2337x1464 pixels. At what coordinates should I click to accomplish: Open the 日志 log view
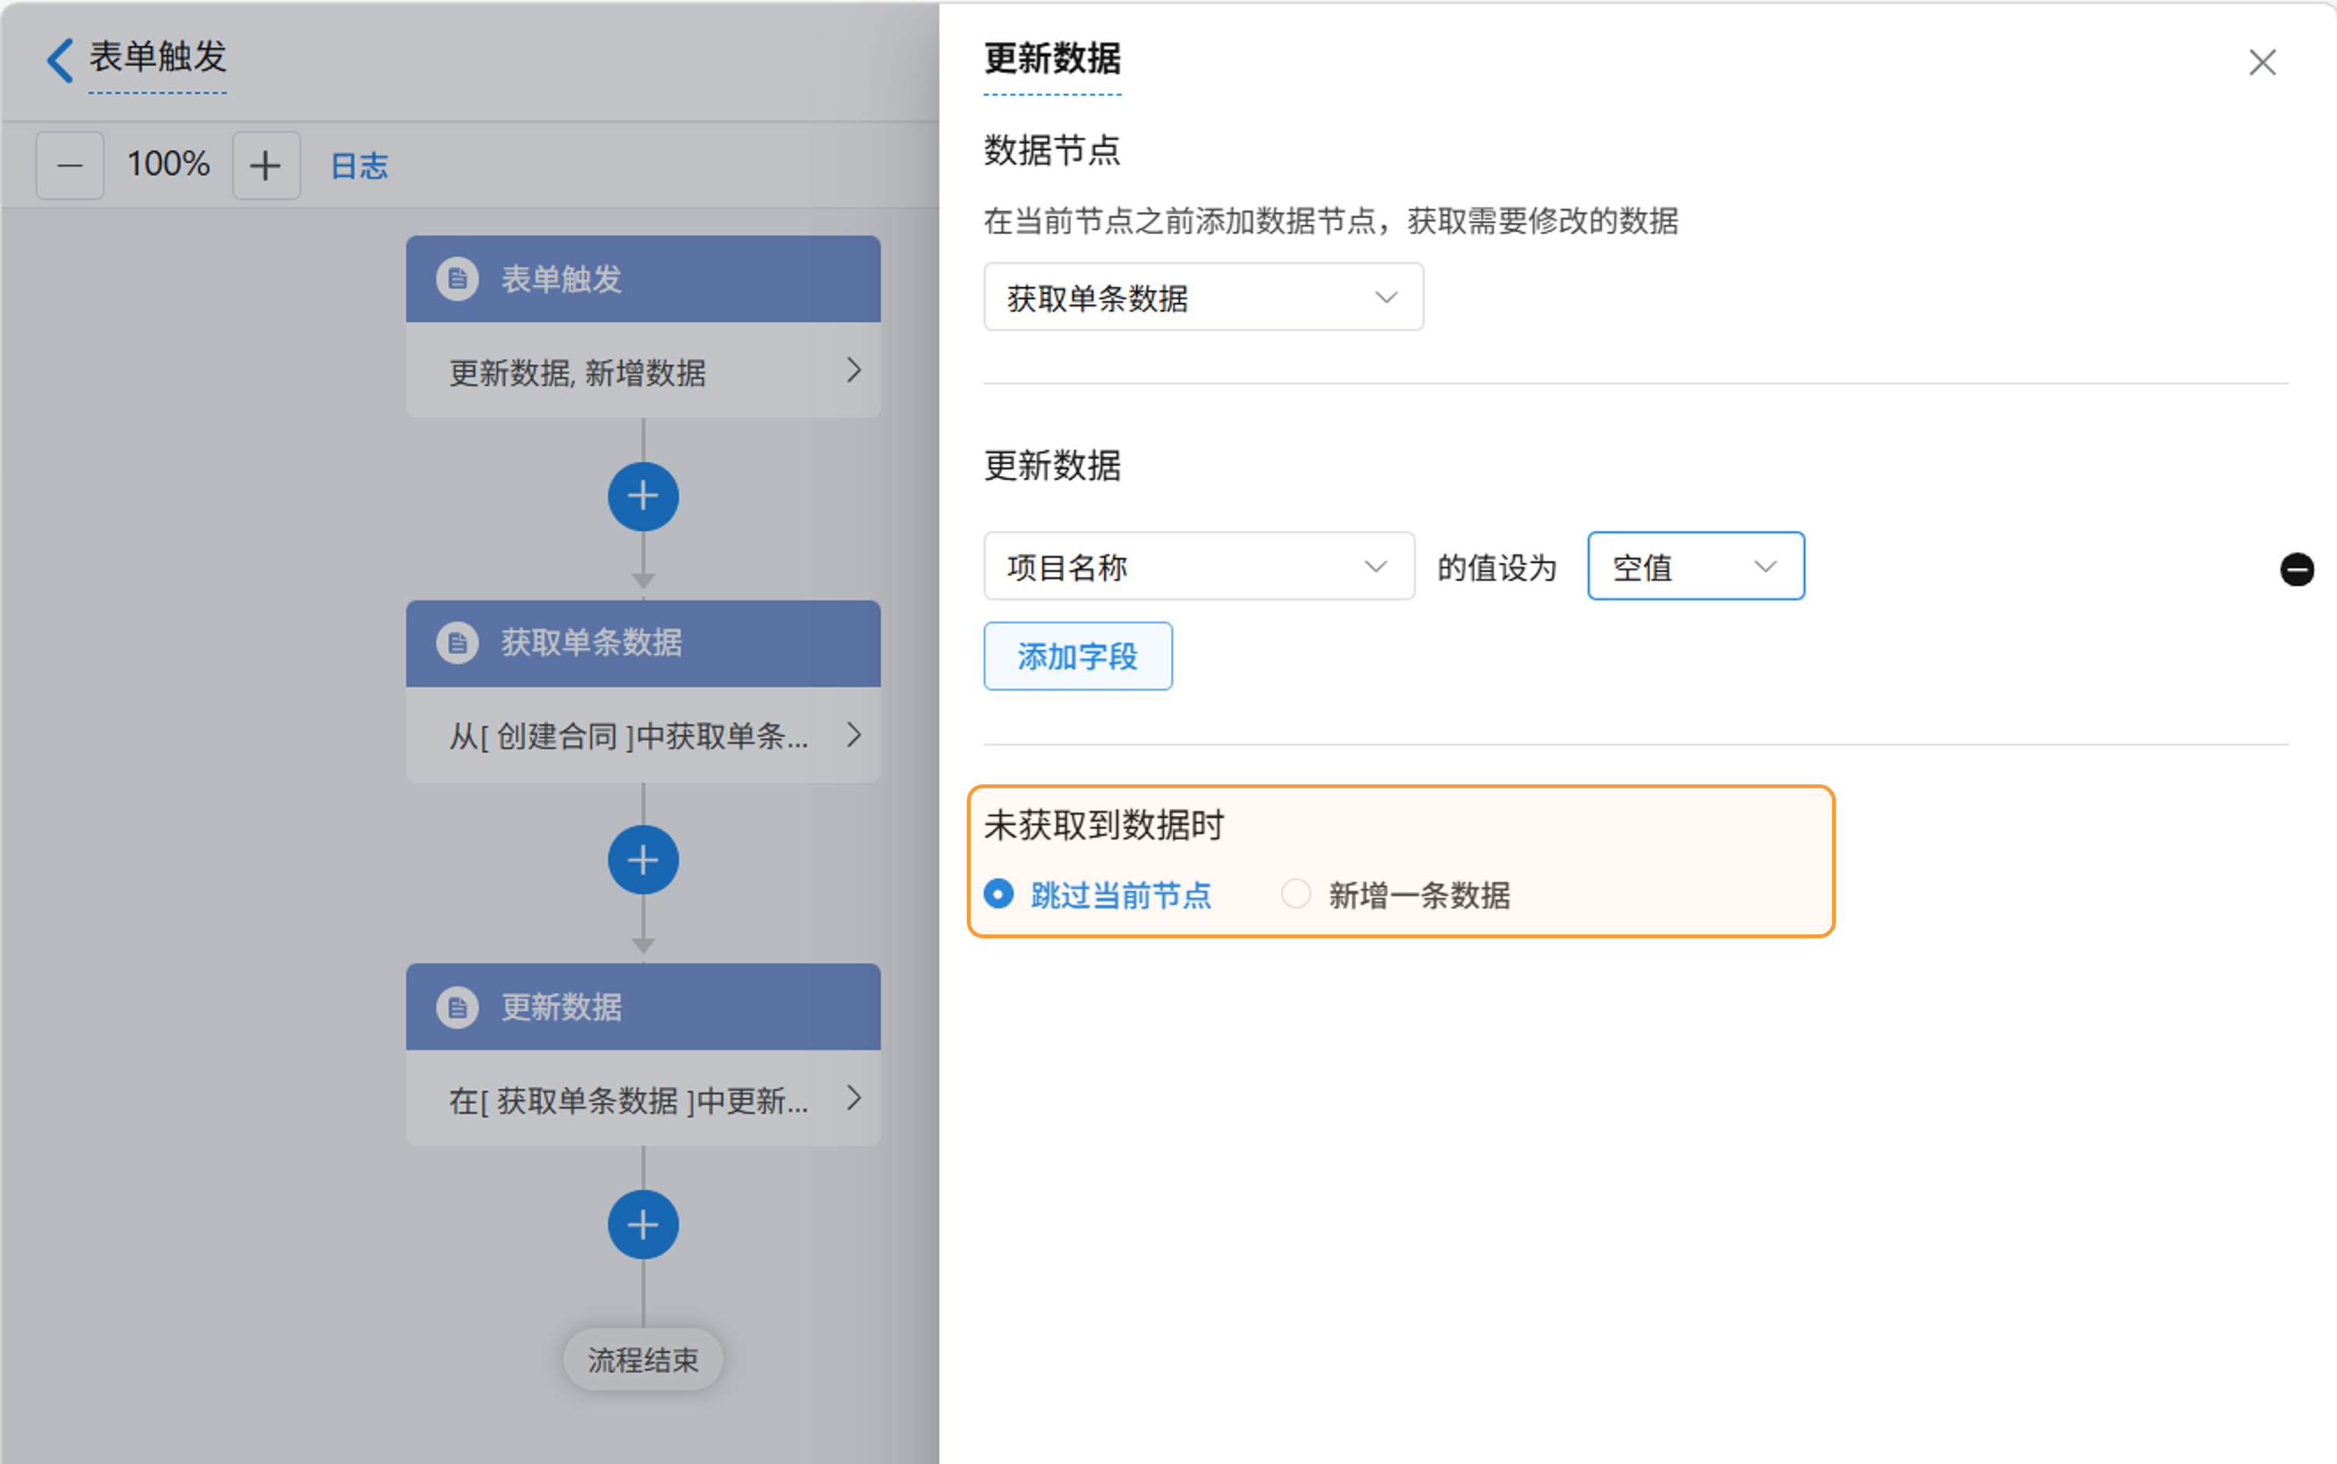coord(359,165)
